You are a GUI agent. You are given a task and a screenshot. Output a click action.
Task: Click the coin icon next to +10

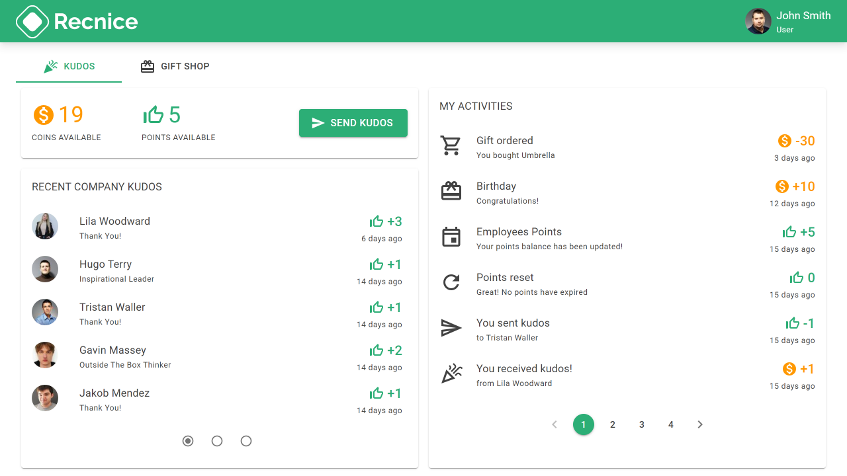(x=781, y=186)
